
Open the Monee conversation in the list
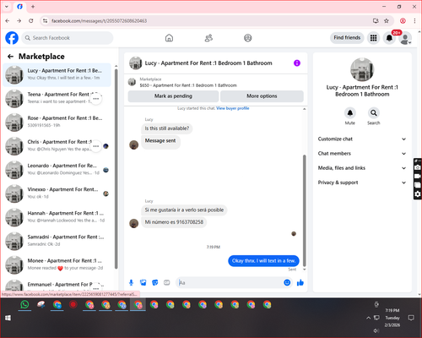(x=57, y=264)
